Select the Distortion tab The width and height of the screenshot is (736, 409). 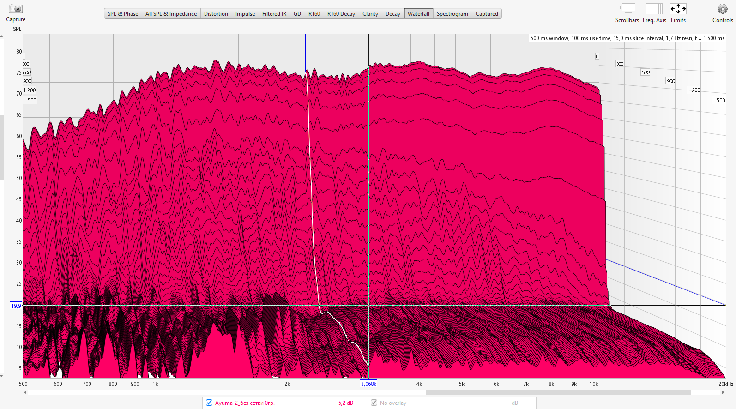(216, 14)
